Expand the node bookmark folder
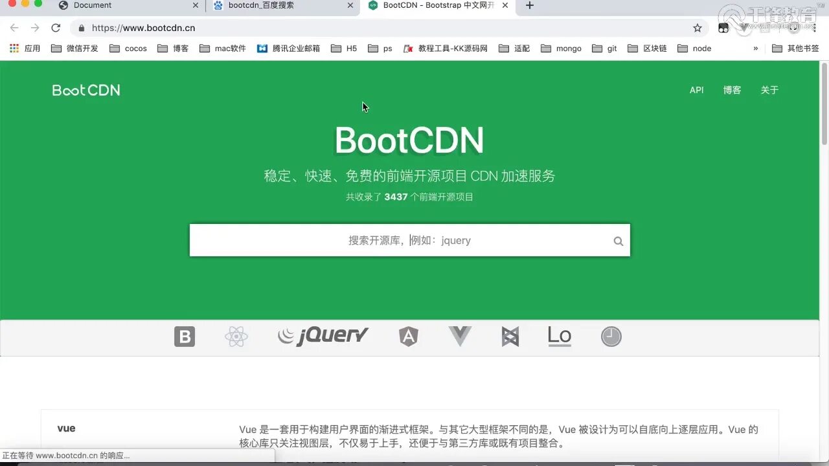The width and height of the screenshot is (829, 466). pyautogui.click(x=694, y=49)
